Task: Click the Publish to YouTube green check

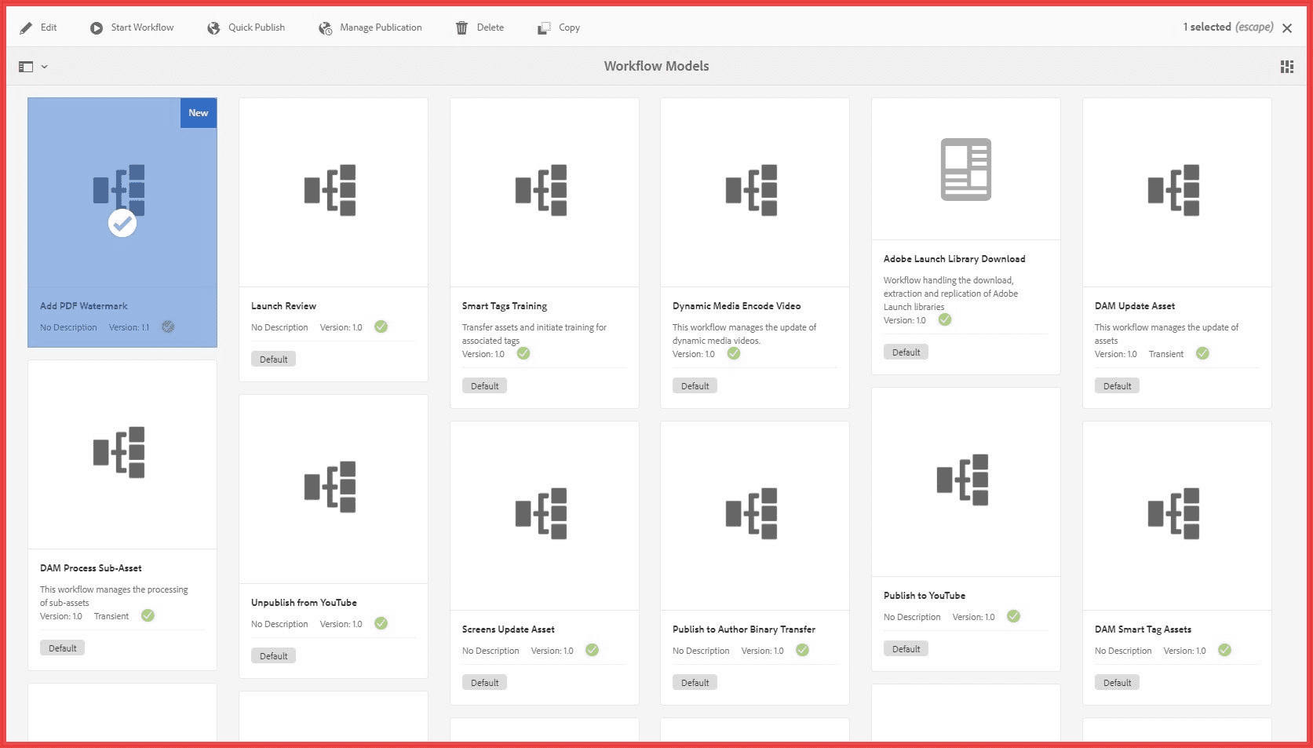Action: pyautogui.click(x=1013, y=616)
